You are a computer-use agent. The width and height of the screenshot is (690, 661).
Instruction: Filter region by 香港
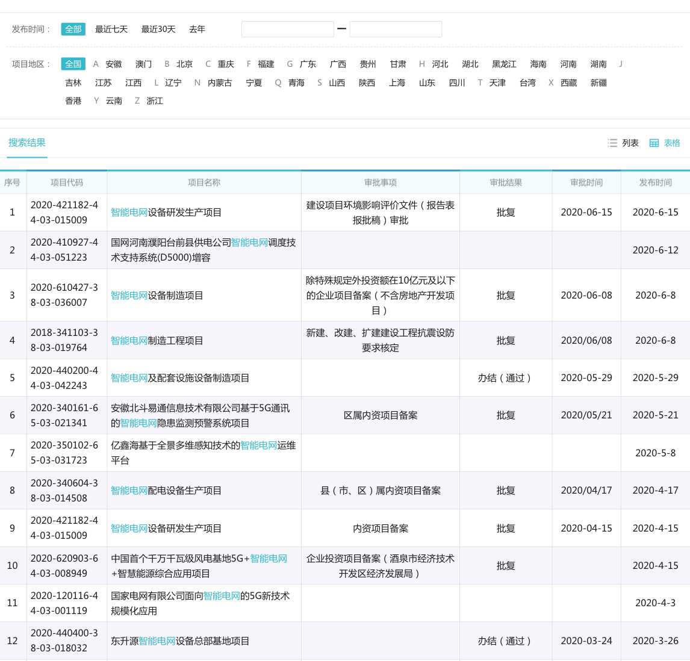click(73, 101)
